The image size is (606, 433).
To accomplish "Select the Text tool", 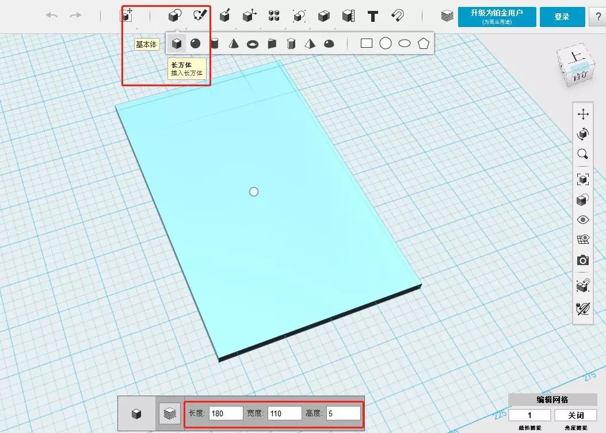I will [x=373, y=16].
